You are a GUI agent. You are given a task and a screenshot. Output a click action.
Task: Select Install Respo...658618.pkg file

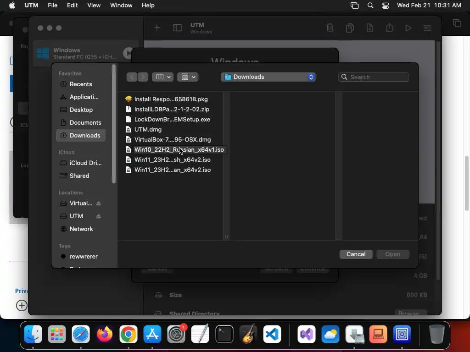[171, 99]
